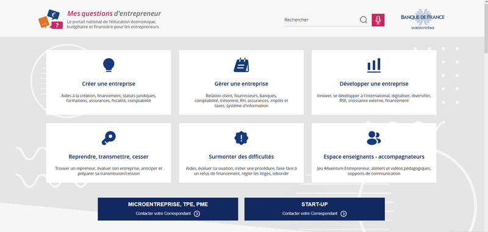Click the exclamation badge icon for Surmonter des difficultés
Viewport: 488px width, 232px height.
241,137
